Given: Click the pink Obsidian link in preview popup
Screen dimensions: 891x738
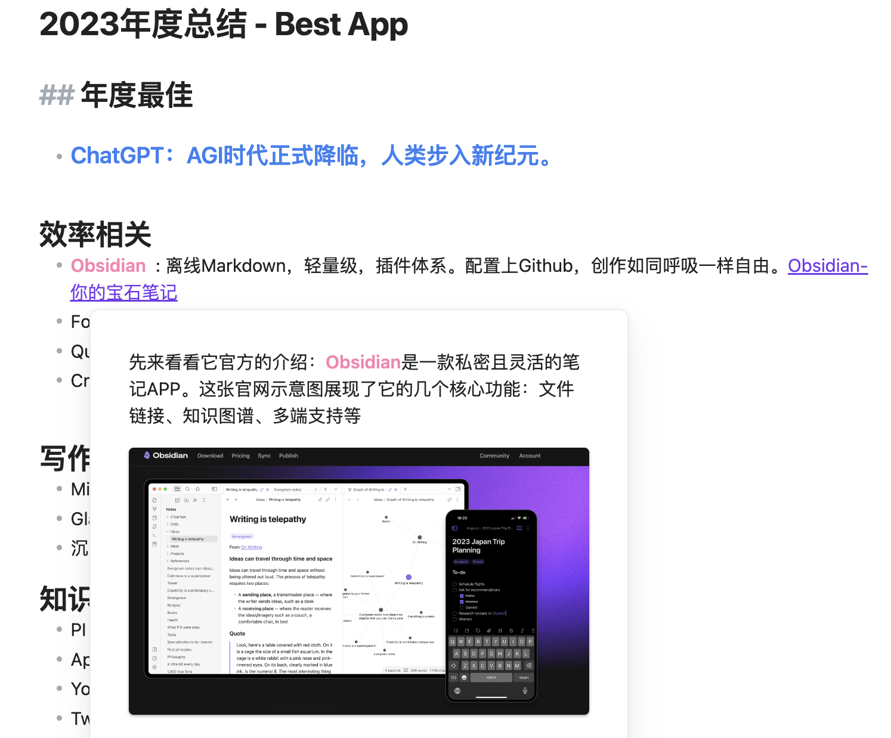Looking at the screenshot, I should click(x=363, y=362).
